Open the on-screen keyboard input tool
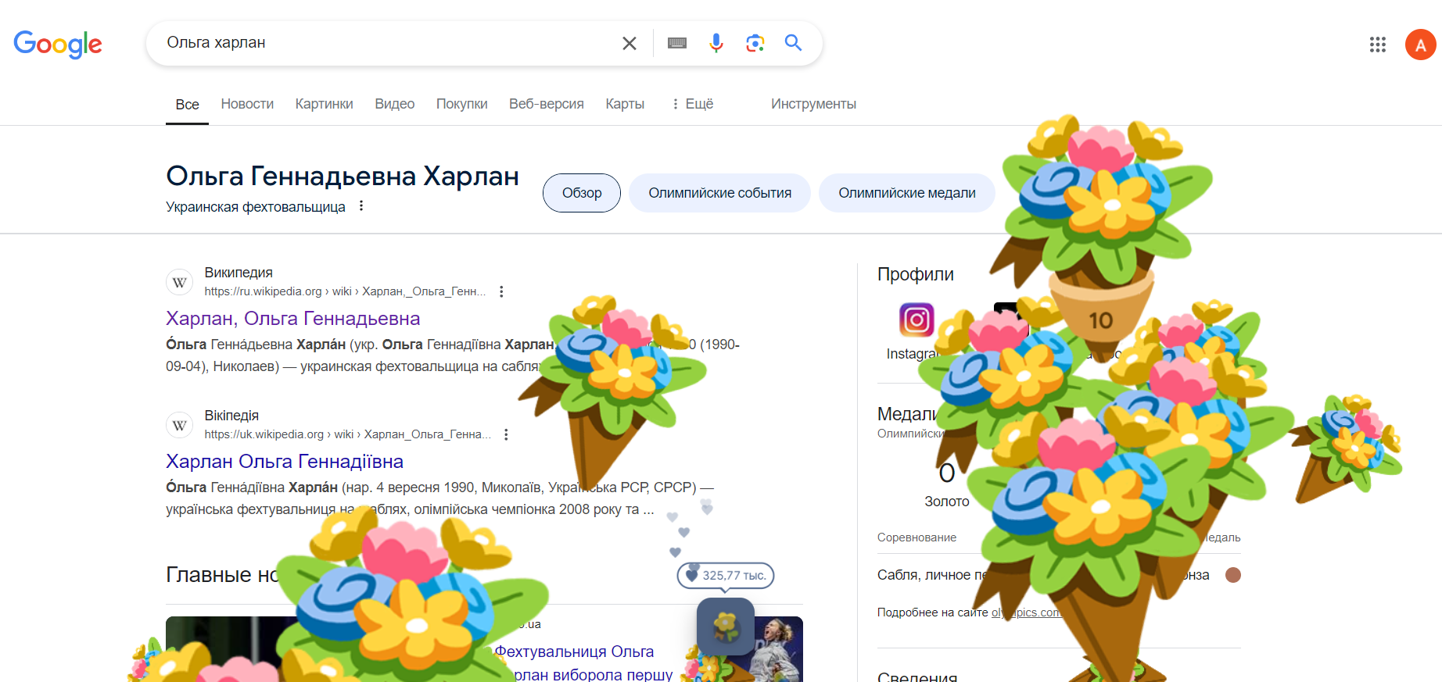The height and width of the screenshot is (682, 1442). (677, 43)
